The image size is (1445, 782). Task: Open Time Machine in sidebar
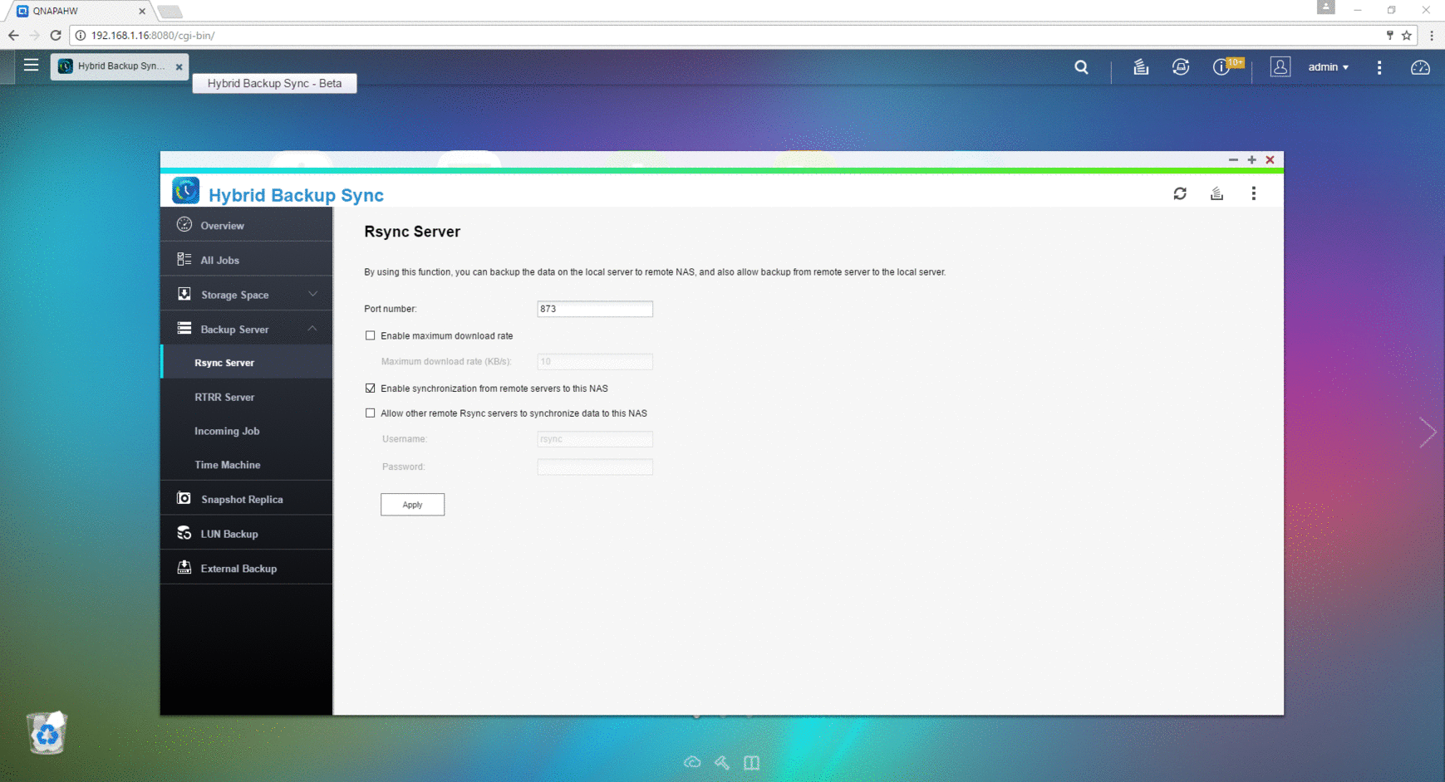click(246, 465)
